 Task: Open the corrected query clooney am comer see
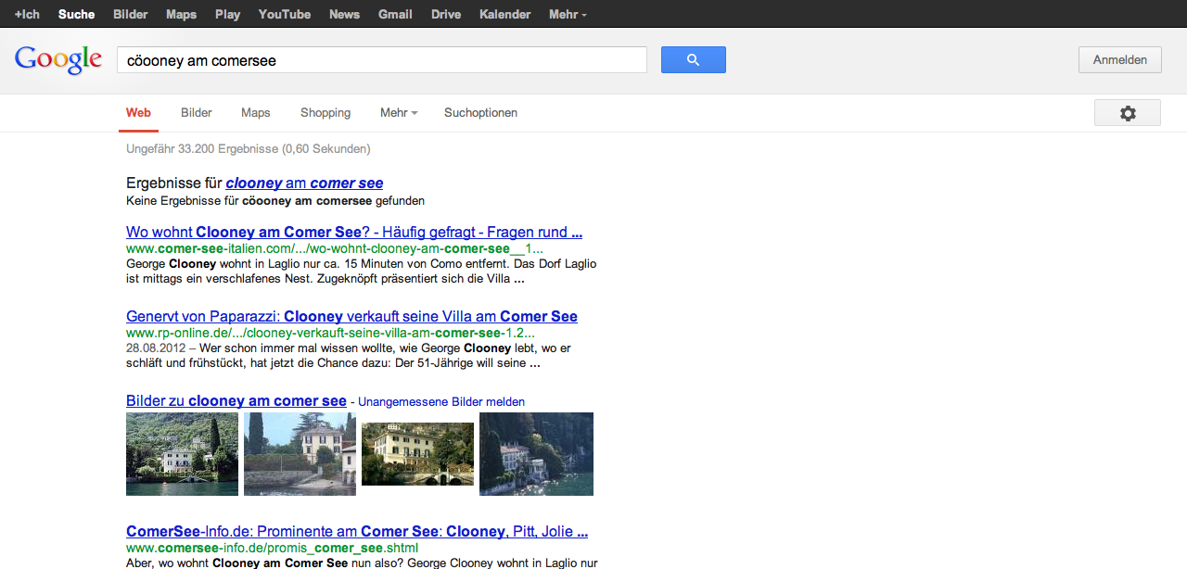point(304,183)
